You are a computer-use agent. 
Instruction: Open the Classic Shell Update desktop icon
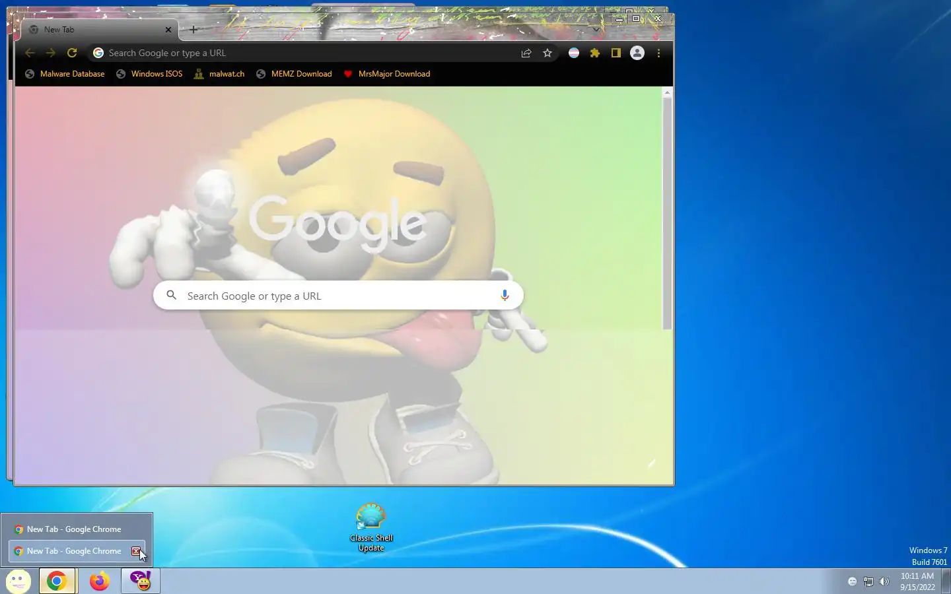point(371,528)
